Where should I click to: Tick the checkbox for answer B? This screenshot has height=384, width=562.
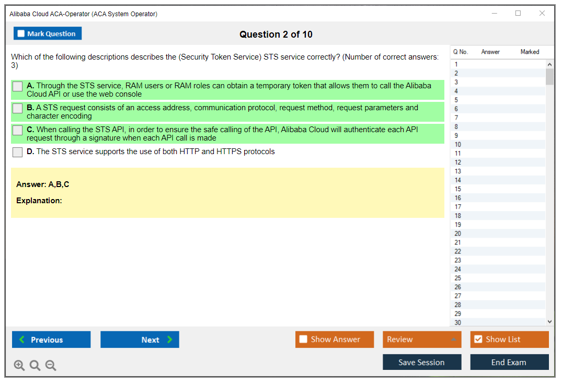click(18, 109)
